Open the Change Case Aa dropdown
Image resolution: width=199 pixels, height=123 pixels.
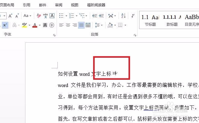(x=27, y=16)
